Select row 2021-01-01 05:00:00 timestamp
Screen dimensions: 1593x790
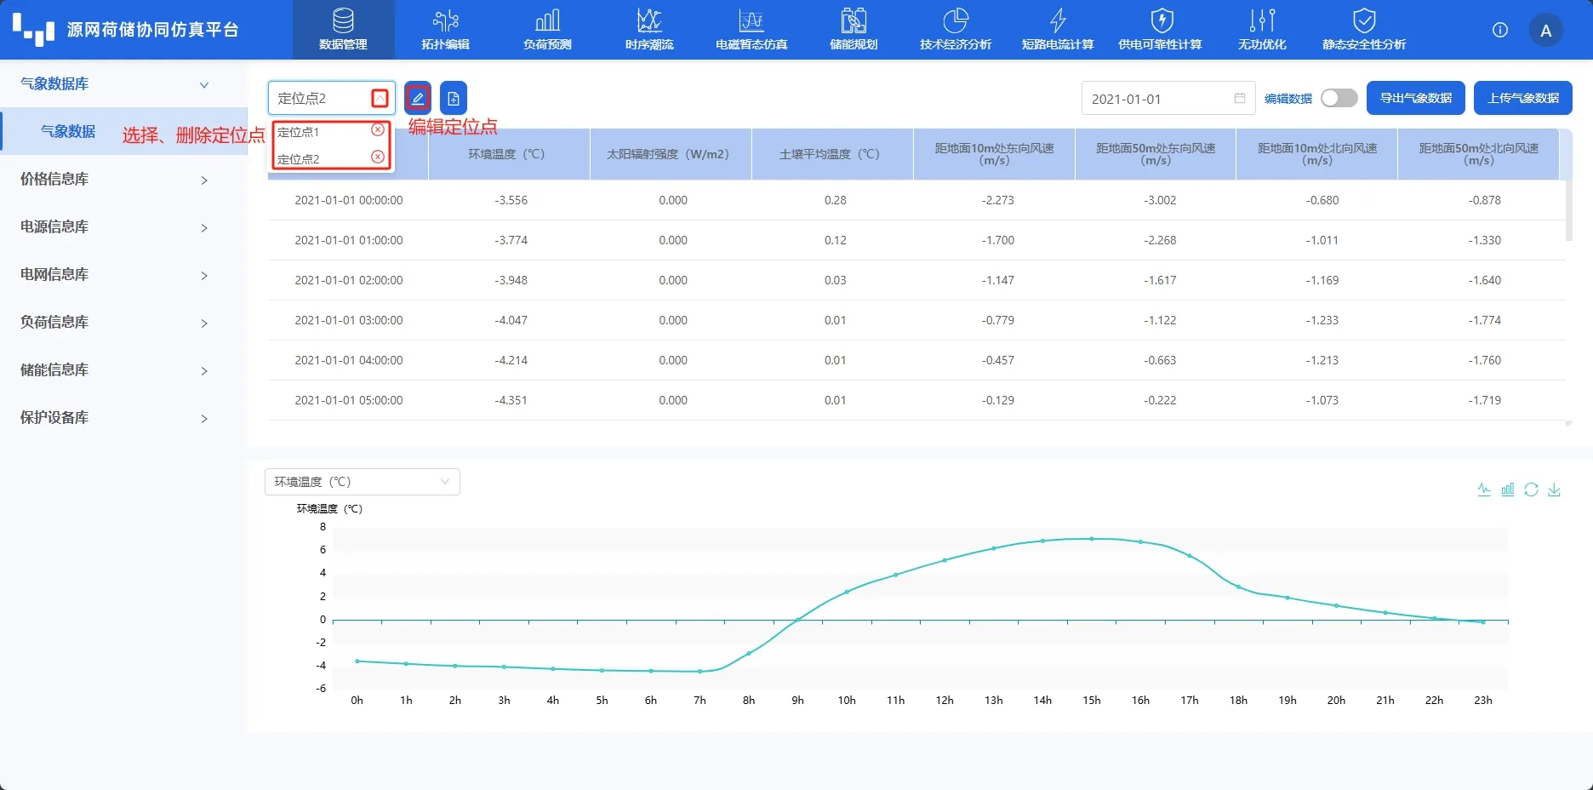(x=349, y=400)
